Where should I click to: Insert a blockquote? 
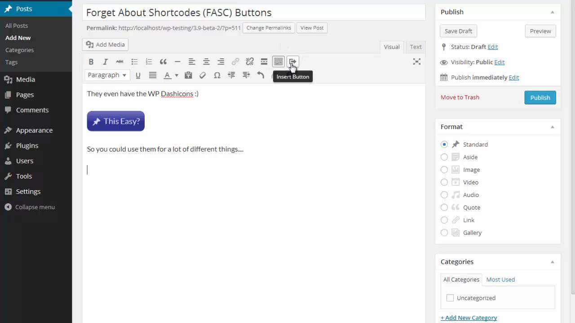pyautogui.click(x=163, y=61)
